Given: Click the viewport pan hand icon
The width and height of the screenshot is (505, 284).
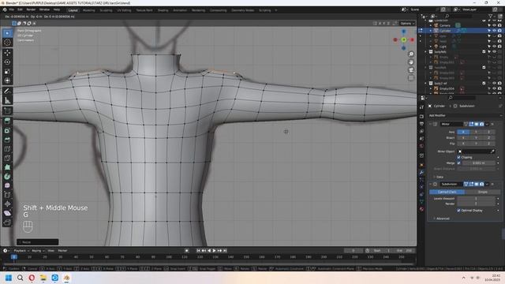Looking at the screenshot, I should (411, 62).
